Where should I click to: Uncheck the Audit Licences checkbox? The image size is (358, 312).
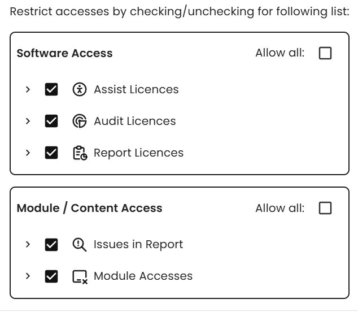[51, 121]
